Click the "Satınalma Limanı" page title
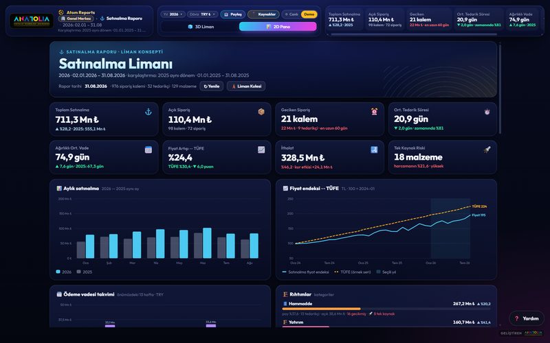This screenshot has width=550, height=343. point(115,64)
